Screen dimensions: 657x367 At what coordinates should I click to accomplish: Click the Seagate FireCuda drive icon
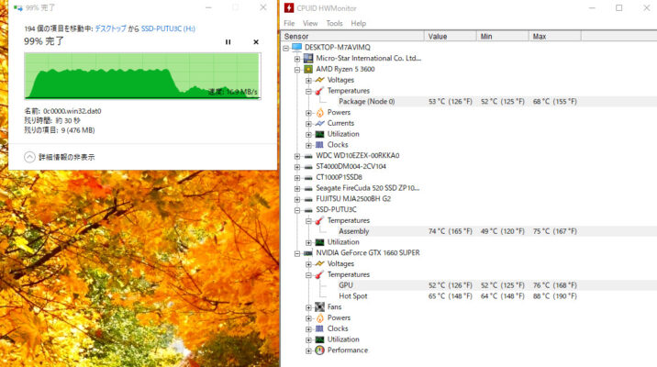[x=308, y=188]
